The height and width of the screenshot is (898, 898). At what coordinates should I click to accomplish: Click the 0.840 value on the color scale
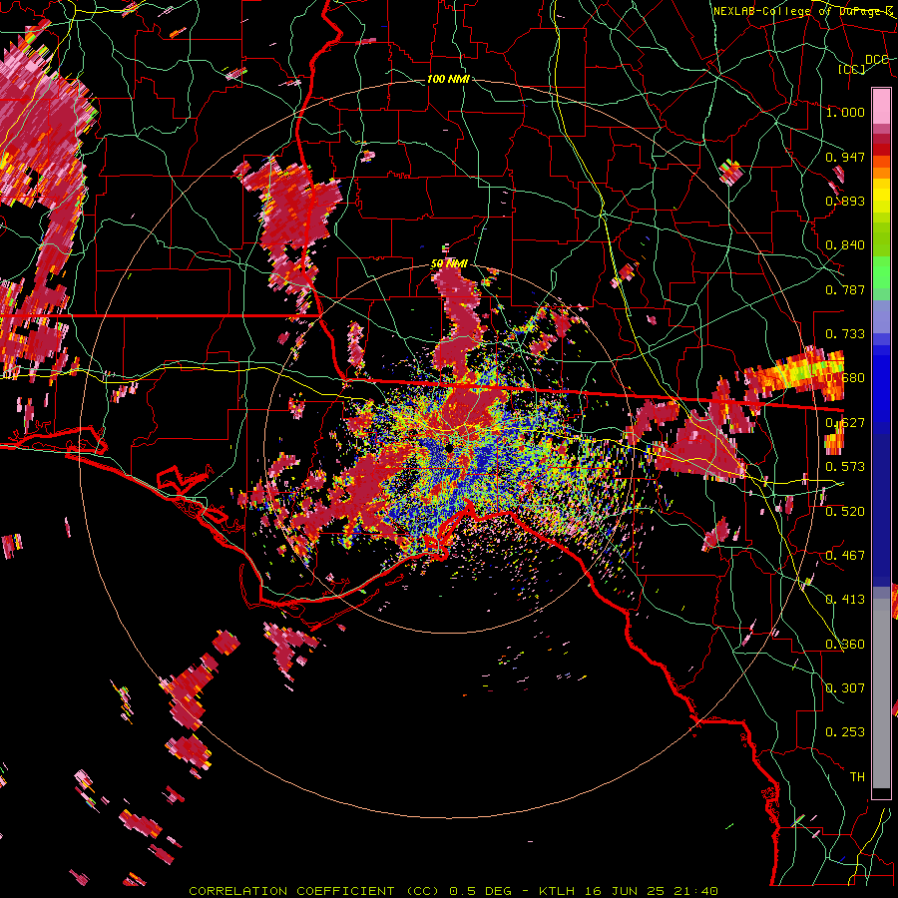coord(845,245)
